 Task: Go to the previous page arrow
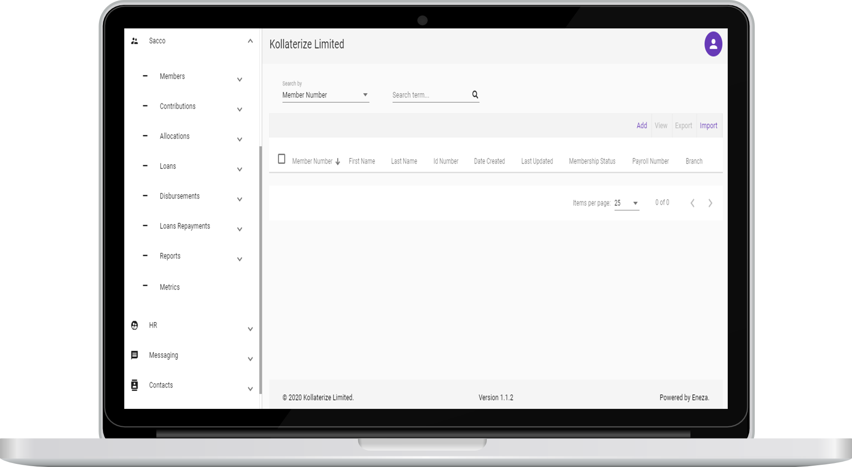(x=692, y=203)
